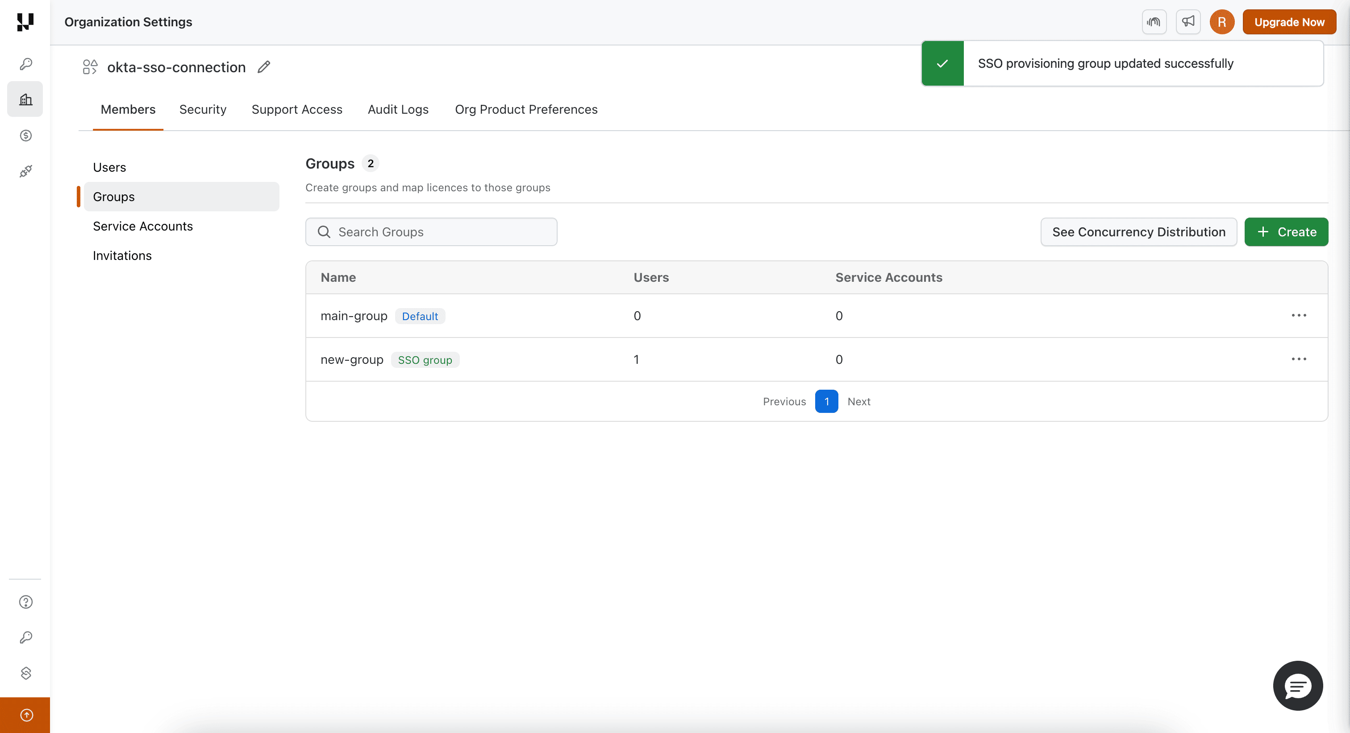Open Invitations in the members menu

pos(181,255)
